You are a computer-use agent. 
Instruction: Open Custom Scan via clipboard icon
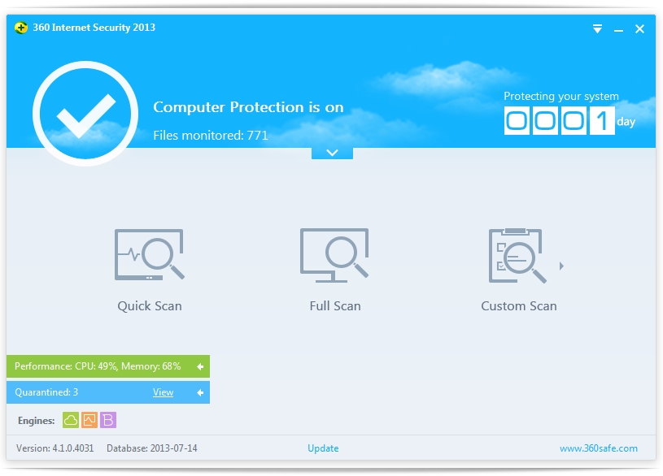tap(517, 256)
